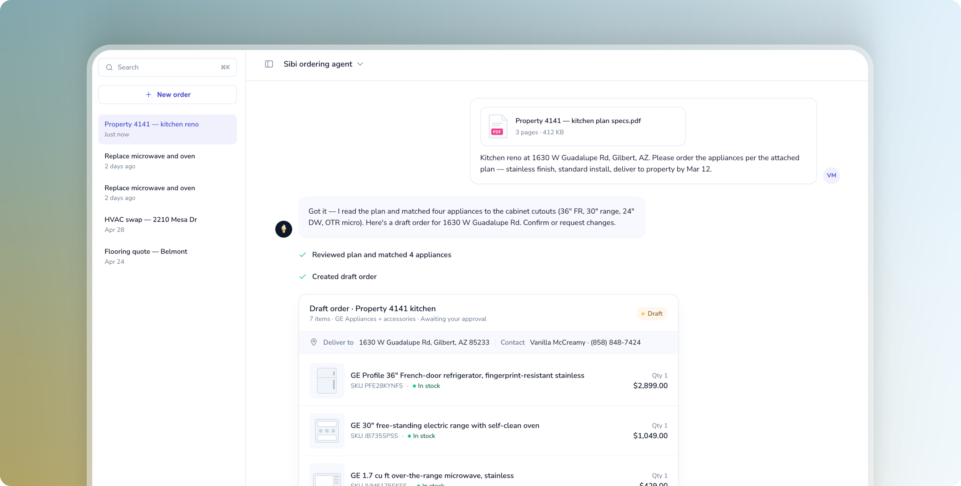Open the over-the-range microwave product thumbnail
The image size is (961, 486).
pyautogui.click(x=327, y=475)
